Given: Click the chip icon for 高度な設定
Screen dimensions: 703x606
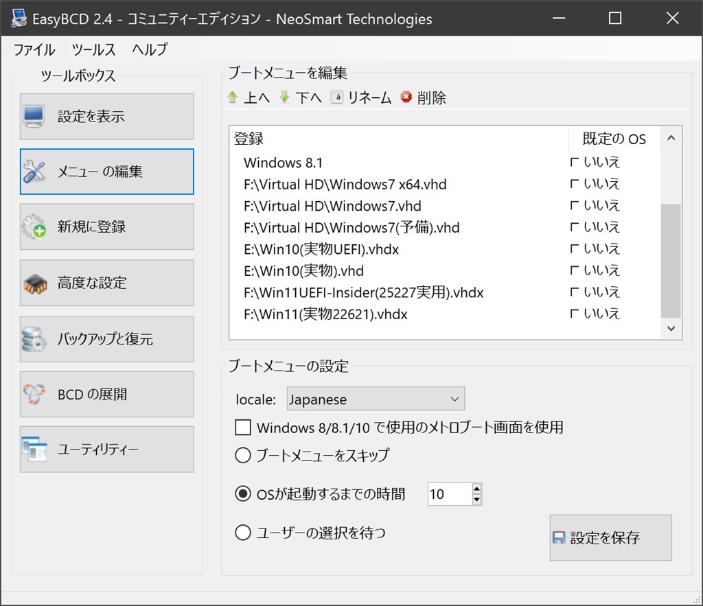Looking at the screenshot, I should 34,283.
